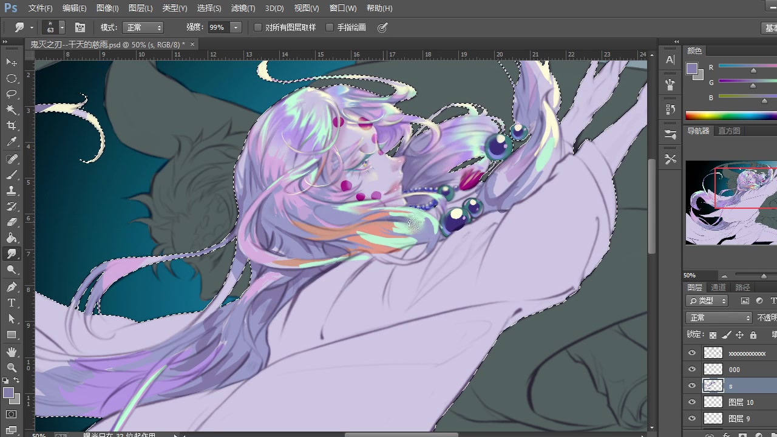
Task: Switch to the 通道 tab
Action: (718, 287)
